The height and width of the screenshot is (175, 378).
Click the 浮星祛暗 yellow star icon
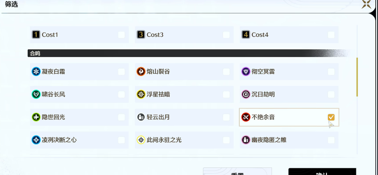tap(141, 94)
